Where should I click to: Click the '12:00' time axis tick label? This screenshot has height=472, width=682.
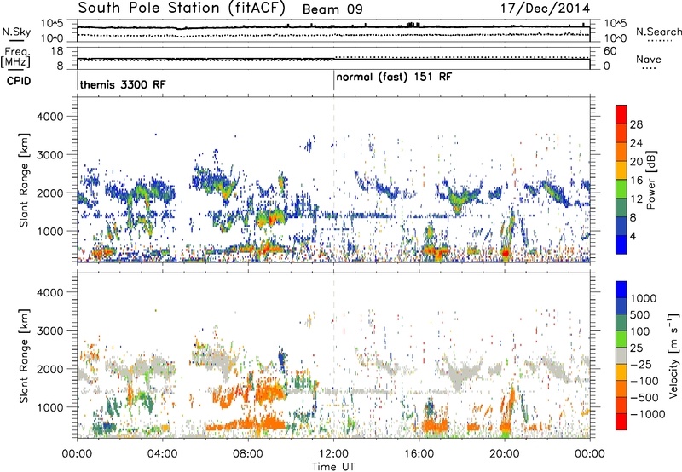(x=333, y=454)
